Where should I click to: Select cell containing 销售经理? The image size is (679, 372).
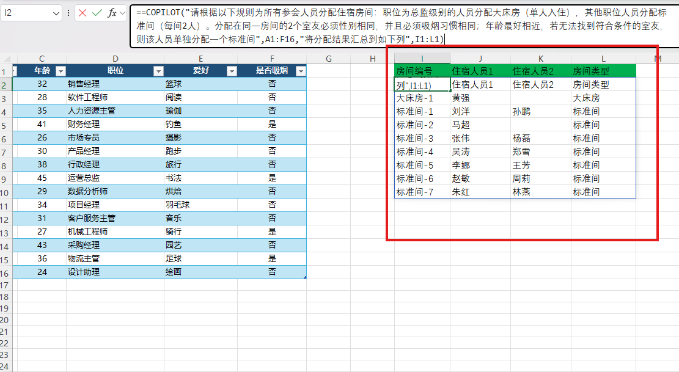click(115, 84)
